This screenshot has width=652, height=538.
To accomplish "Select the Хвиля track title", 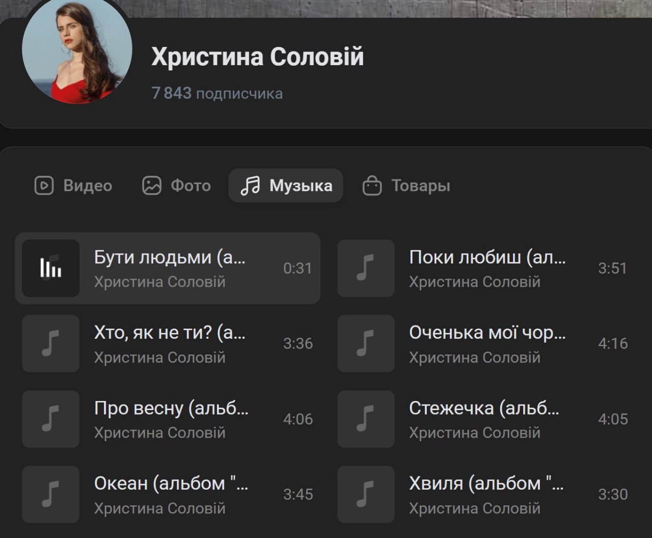I will tap(486, 483).
